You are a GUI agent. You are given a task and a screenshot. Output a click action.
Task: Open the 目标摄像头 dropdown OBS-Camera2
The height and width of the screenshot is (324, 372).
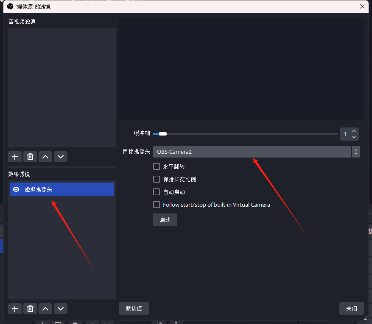pyautogui.click(x=256, y=152)
